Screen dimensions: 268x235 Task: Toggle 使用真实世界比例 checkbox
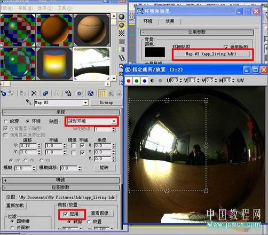5,135
